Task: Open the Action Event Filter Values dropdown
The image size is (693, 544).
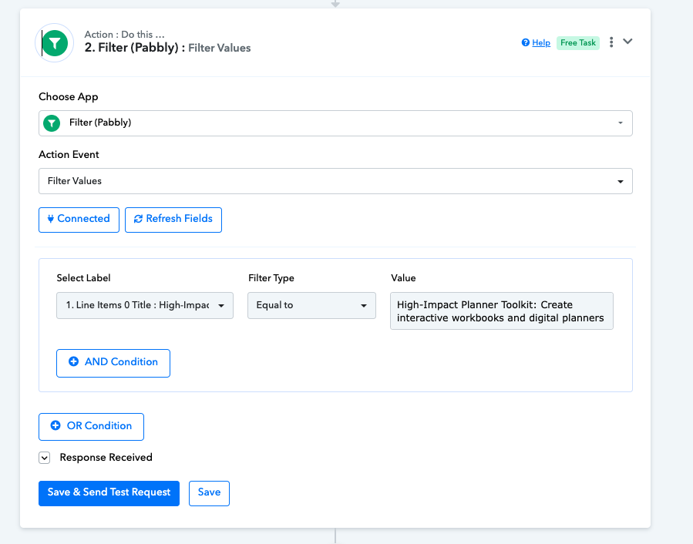Action: (x=335, y=181)
